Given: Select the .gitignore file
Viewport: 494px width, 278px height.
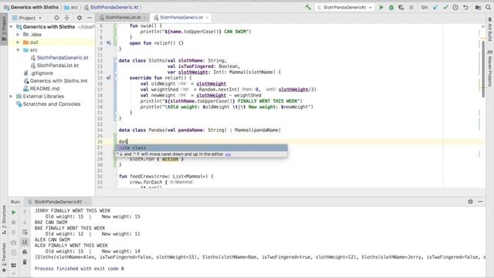Looking at the screenshot, I should [41, 73].
